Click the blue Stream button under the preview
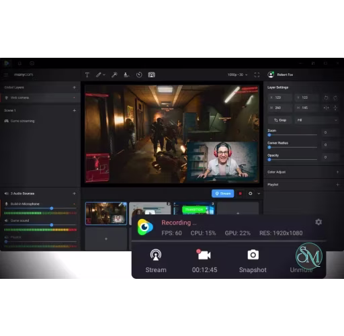 click(x=223, y=194)
